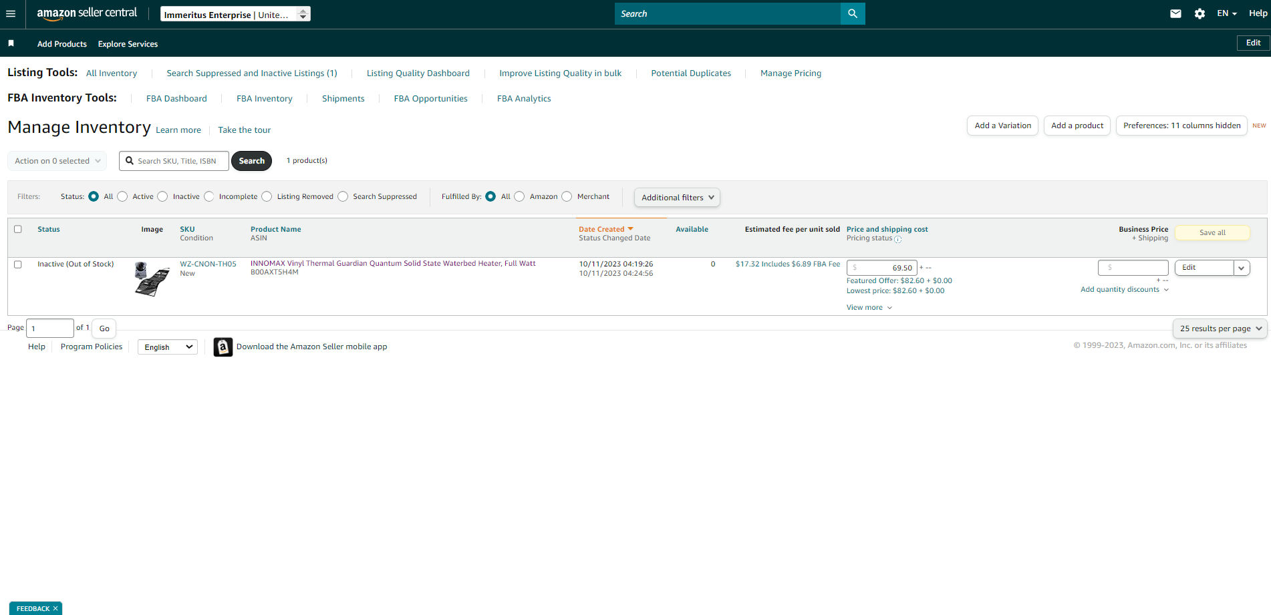Open FBA Dashboard
The height and width of the screenshot is (615, 1271).
coord(176,99)
